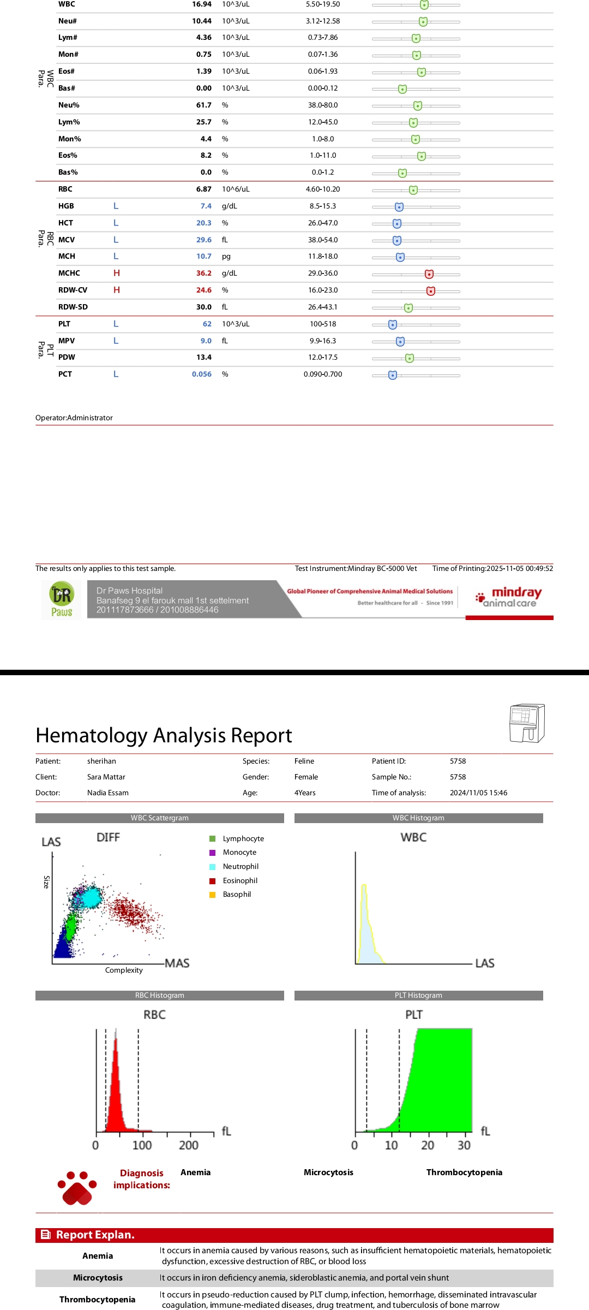Click the blue cat marker on PCT row
589x1310 pixels.
[393, 375]
